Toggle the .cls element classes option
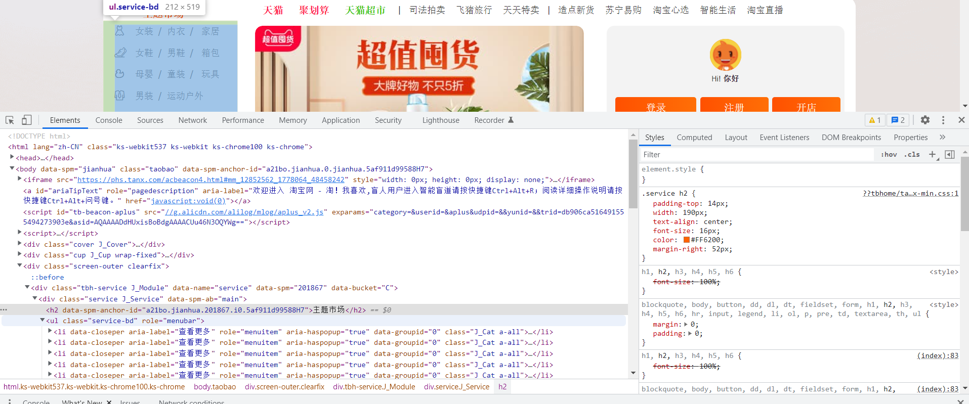The image size is (969, 404). tap(912, 154)
